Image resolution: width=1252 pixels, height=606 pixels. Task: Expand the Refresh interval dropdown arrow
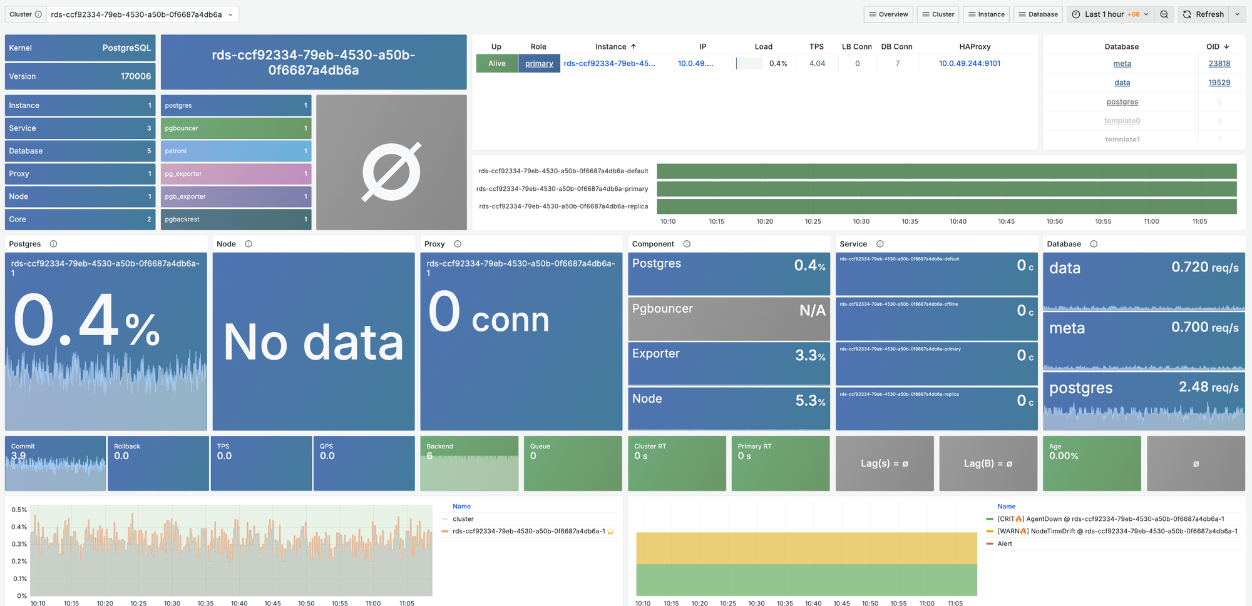pos(1237,14)
